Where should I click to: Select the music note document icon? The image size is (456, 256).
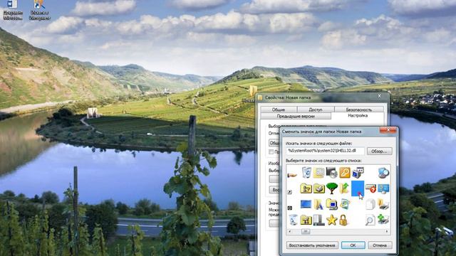[x=345, y=204]
